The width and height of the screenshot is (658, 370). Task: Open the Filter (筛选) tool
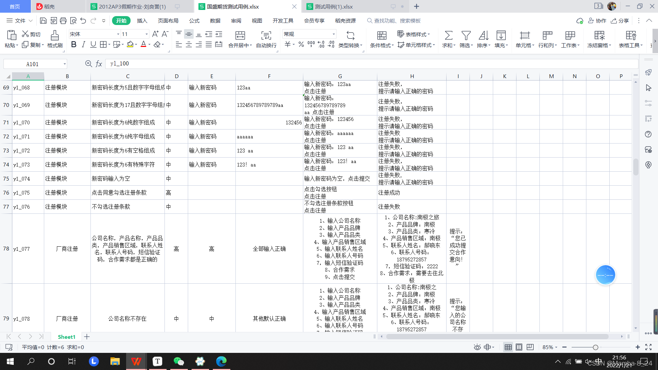[466, 35]
